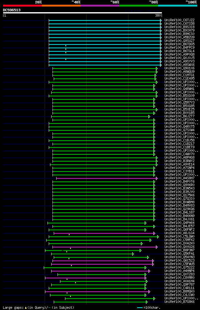
Task: Select the UniRef100_C3YB11 label
Action: [179, 171]
